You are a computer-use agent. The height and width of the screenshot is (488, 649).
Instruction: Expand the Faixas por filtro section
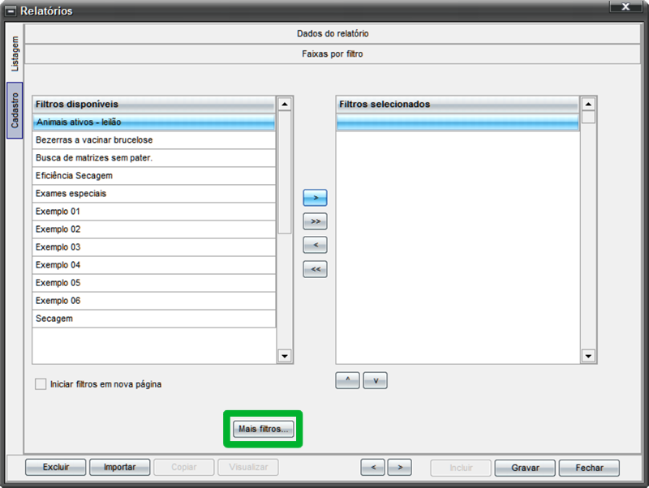(333, 54)
